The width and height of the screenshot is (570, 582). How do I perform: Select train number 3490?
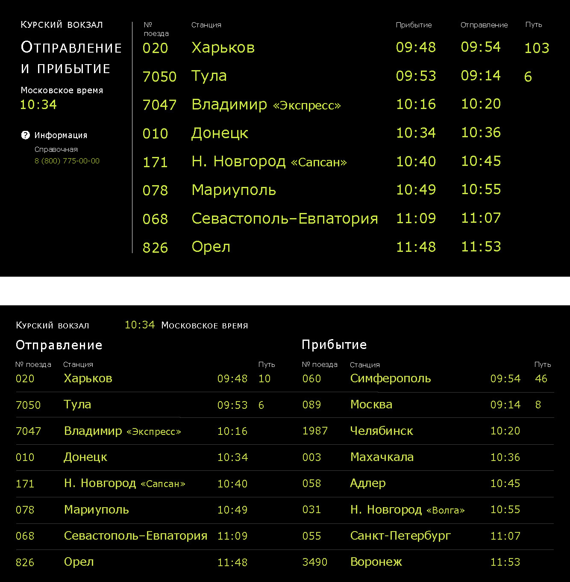coord(314,562)
